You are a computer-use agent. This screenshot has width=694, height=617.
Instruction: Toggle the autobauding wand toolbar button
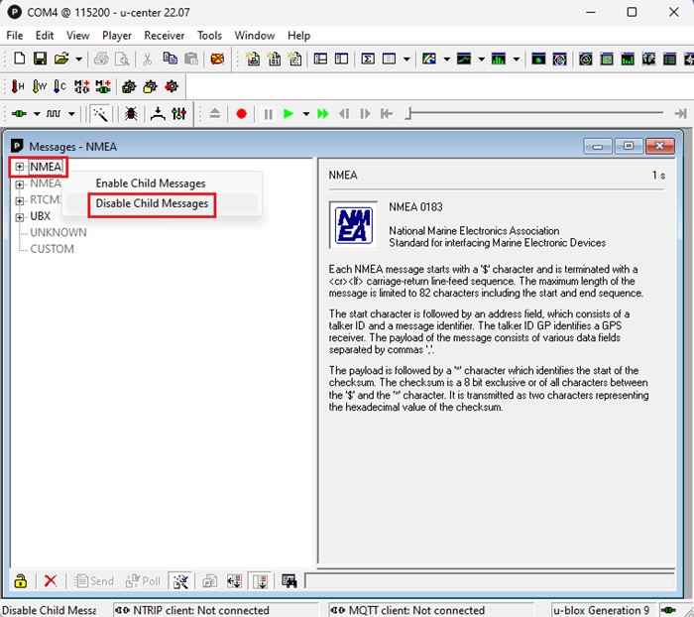99,114
